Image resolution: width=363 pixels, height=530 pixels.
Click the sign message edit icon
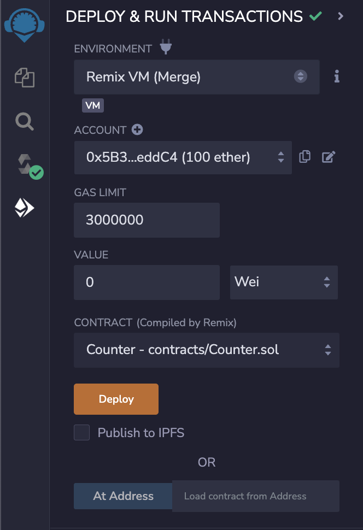(x=328, y=157)
